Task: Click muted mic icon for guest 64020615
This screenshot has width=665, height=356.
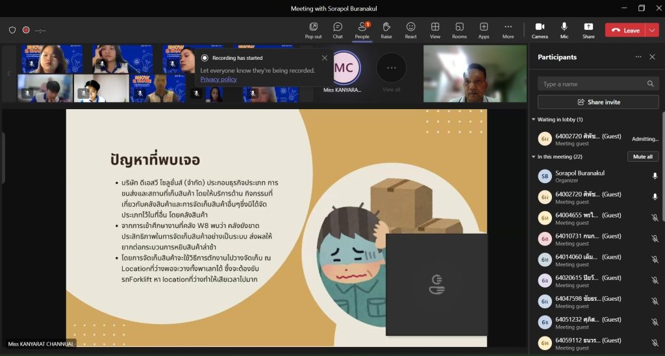Action: [x=655, y=280]
